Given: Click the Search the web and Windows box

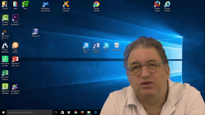Looking at the screenshot, I should pos(29,112).
